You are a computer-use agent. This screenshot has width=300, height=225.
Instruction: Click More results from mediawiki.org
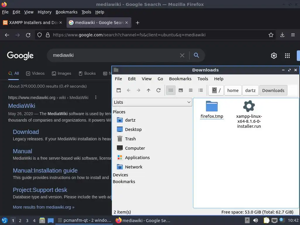(44, 207)
